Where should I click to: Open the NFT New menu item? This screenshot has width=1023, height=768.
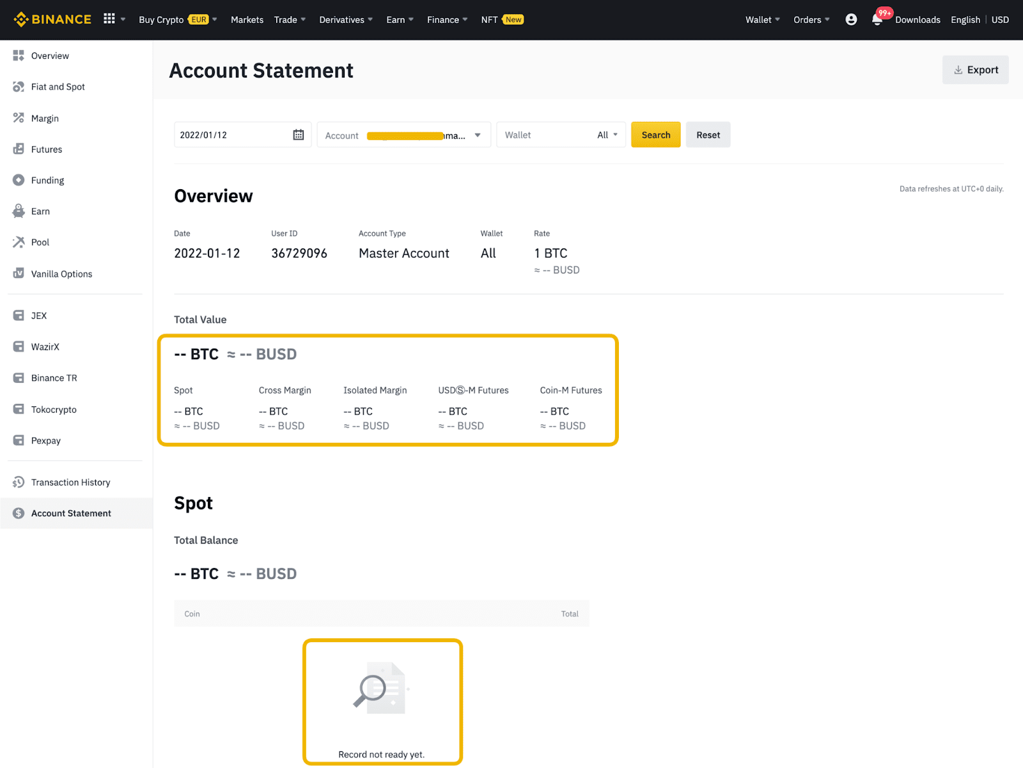(503, 20)
